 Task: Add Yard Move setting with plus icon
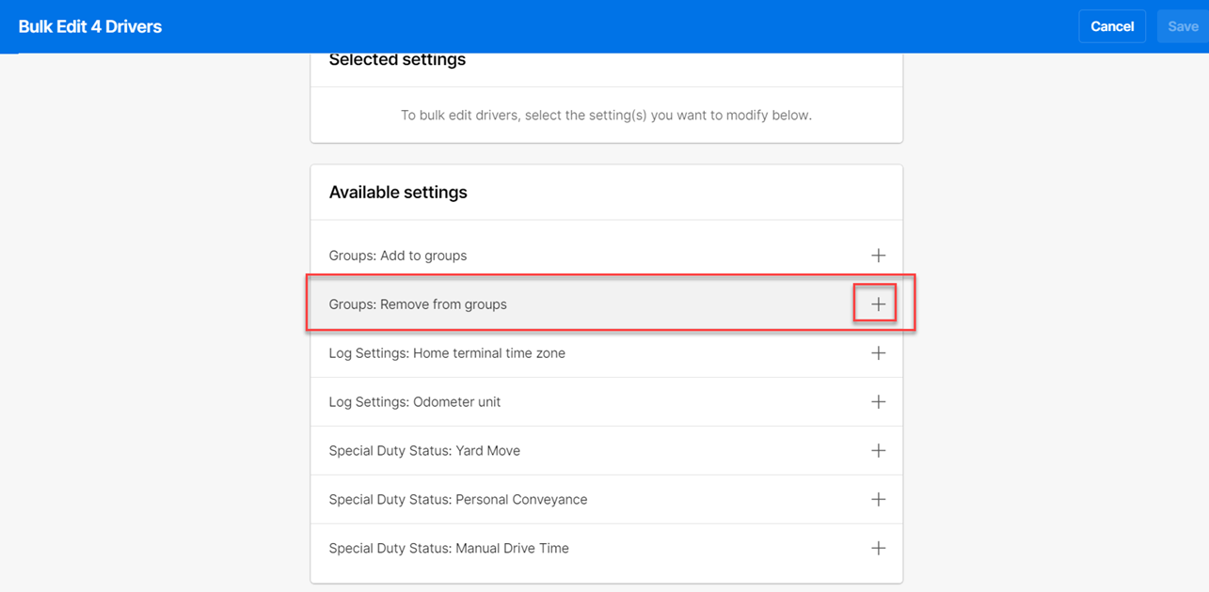[878, 451]
